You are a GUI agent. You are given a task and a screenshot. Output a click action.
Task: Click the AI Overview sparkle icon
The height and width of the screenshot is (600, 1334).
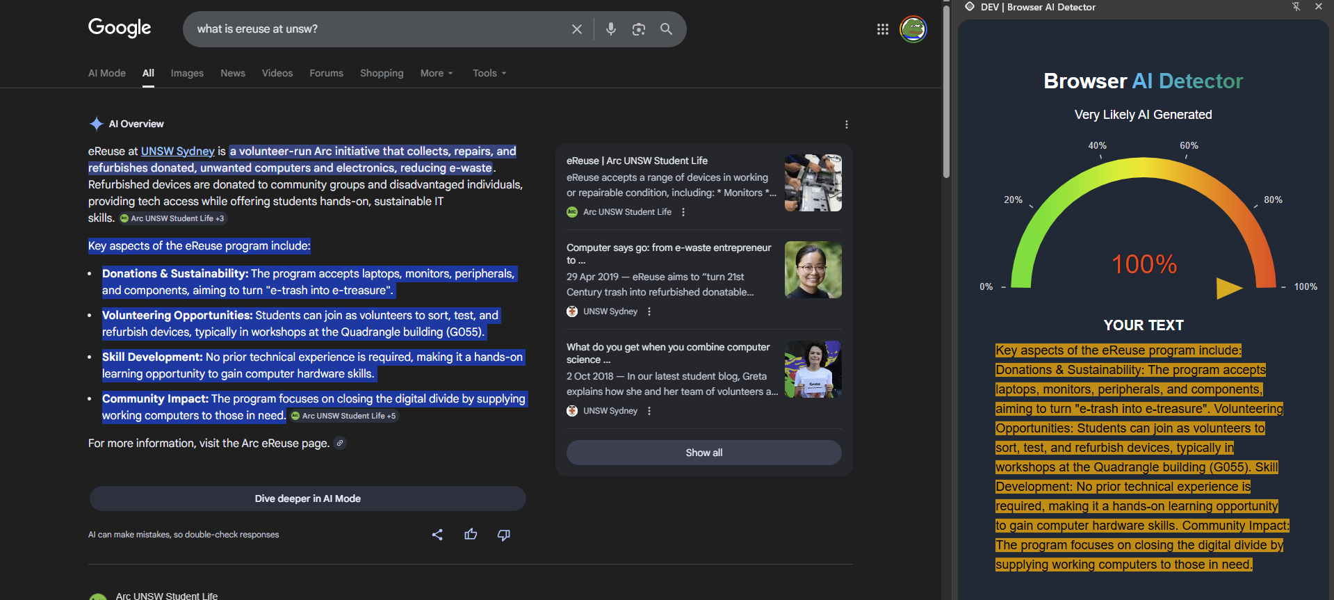[x=97, y=124]
